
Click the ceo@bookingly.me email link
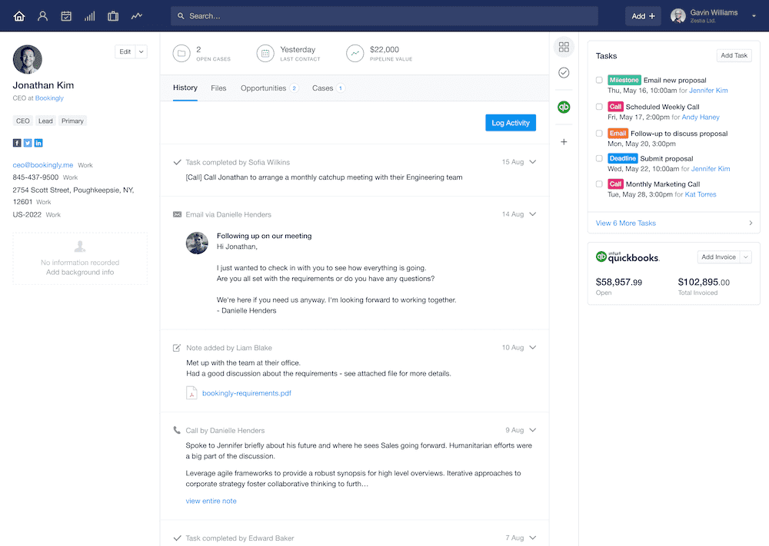coord(43,165)
